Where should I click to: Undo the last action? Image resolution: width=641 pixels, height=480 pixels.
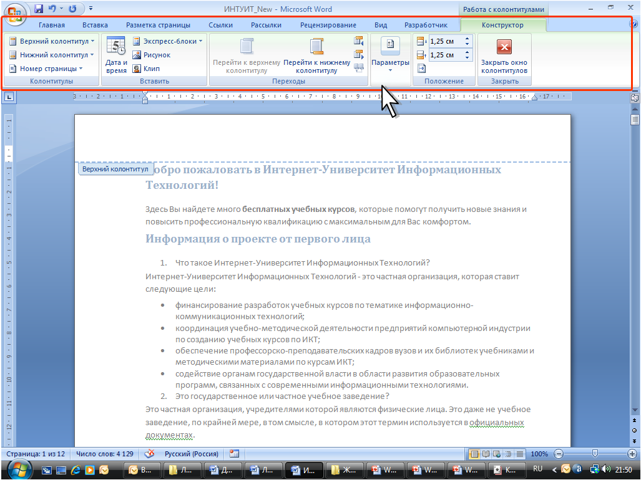[52, 9]
